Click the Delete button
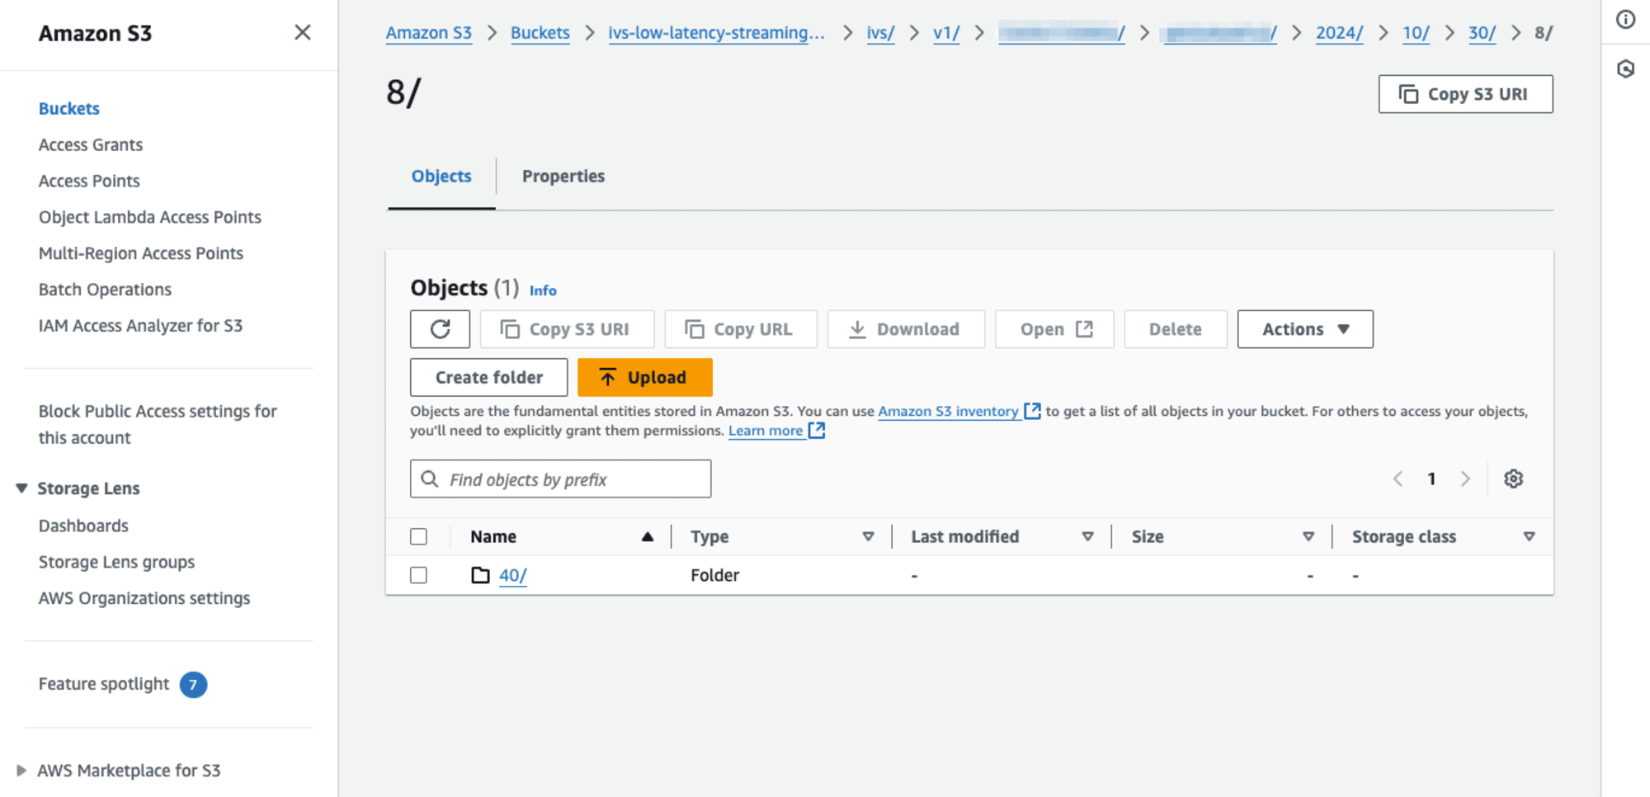1650x797 pixels. click(1176, 329)
